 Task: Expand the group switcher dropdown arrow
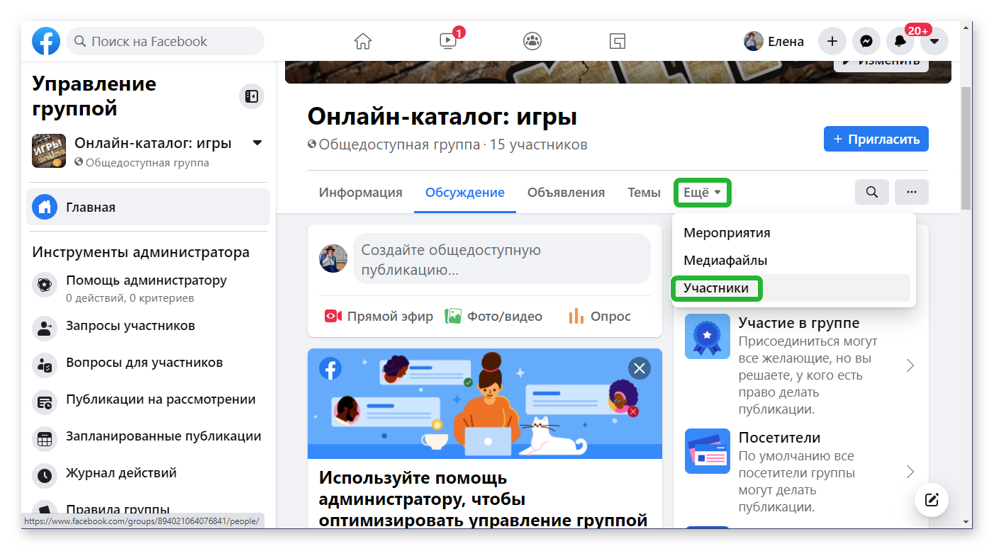click(257, 143)
